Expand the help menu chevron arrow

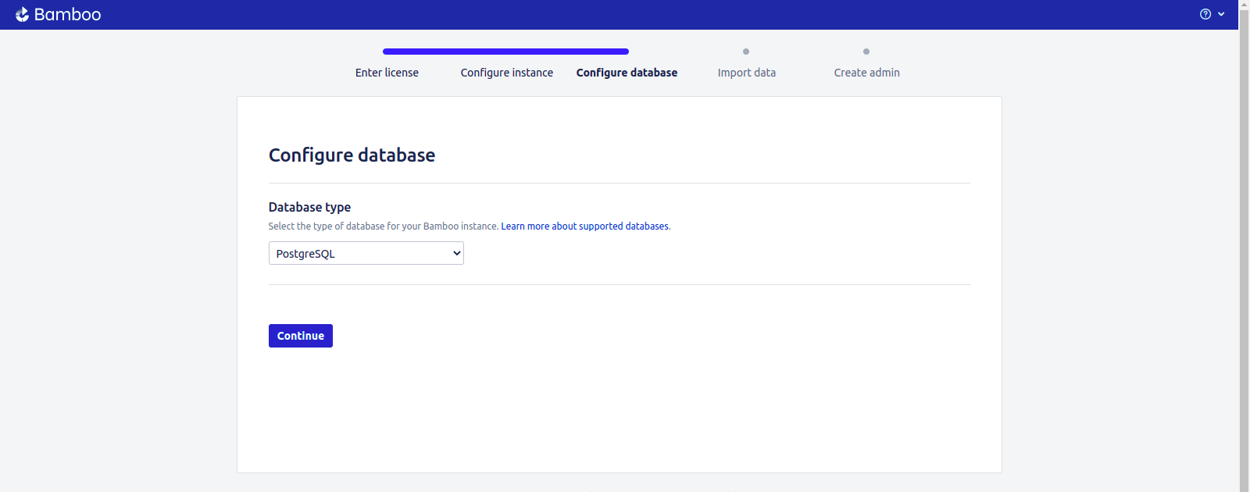point(1221,14)
